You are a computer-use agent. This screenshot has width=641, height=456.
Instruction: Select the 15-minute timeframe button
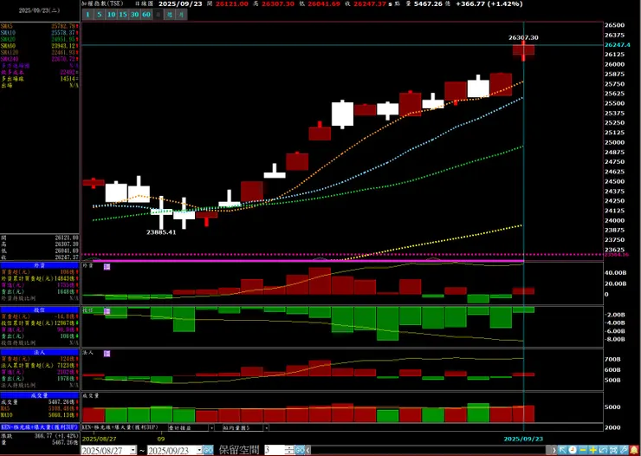[x=123, y=15]
